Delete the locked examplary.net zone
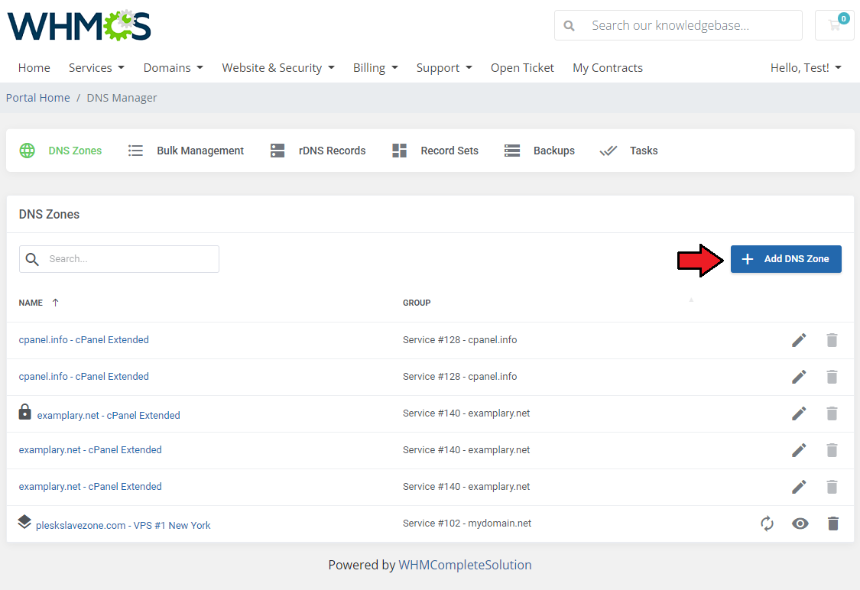The height and width of the screenshot is (590, 860). click(832, 413)
